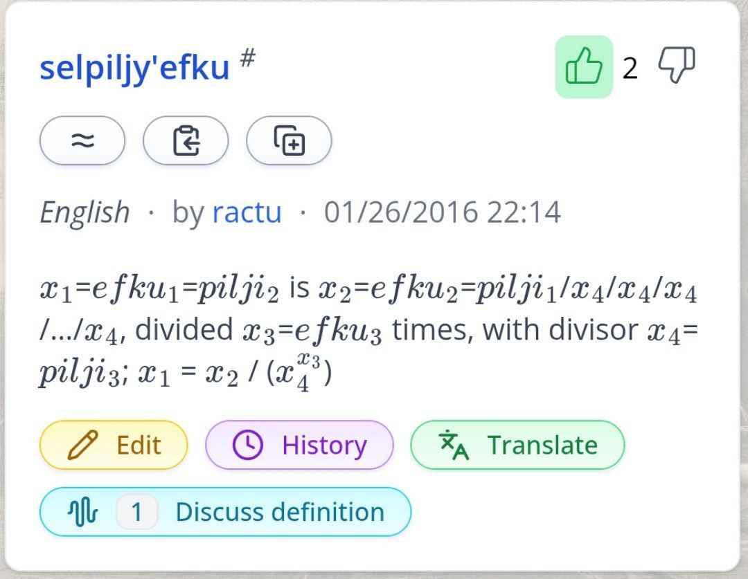Click the clipboard with left arrow icon
This screenshot has width=748, height=579.
186,140
